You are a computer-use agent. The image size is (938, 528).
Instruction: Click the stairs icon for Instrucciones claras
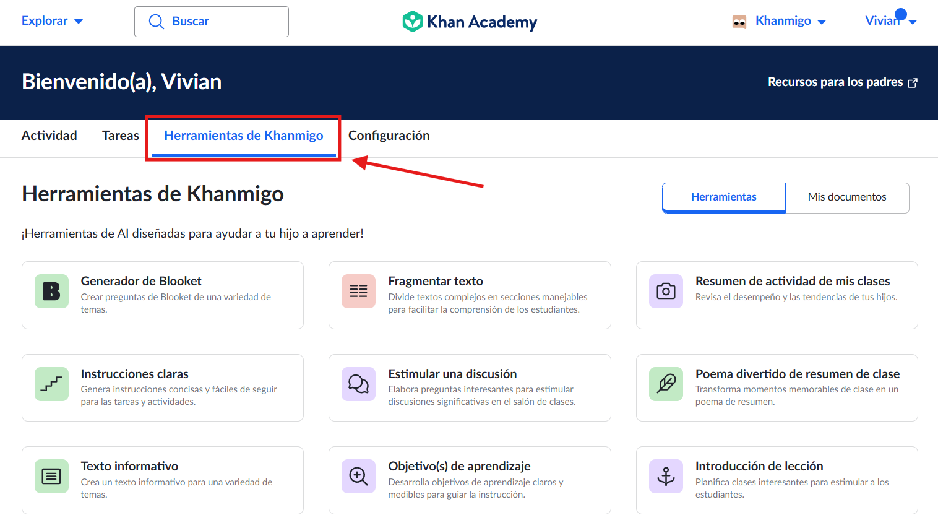click(x=51, y=384)
